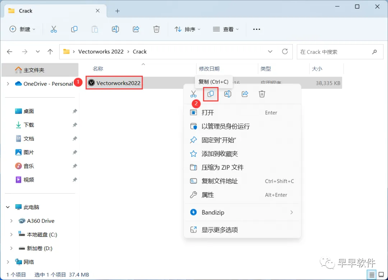The width and height of the screenshot is (388, 280).
Task: Close the Crack tab
Action: tap(98, 11)
